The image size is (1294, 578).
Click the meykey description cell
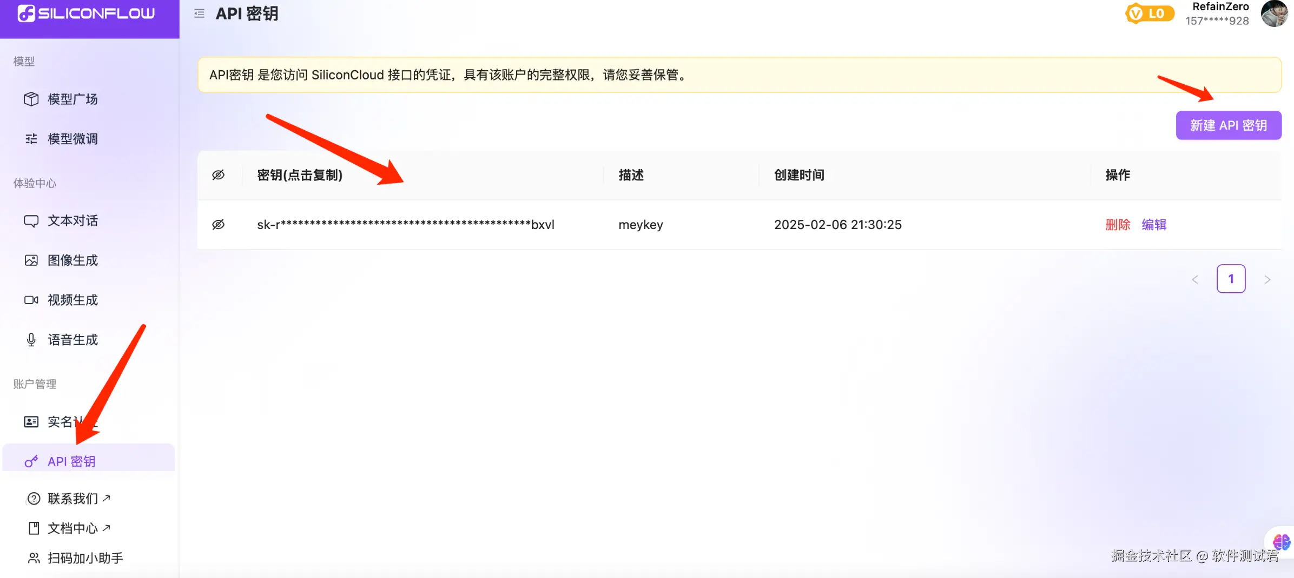coord(641,225)
